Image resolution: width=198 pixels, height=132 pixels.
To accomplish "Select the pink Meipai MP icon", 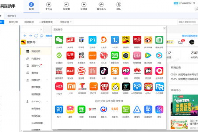I will 126,71.
